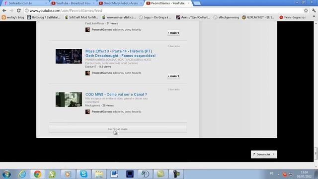Click PeorrotGames name under the COD MW3 video
Viewport: 318px width, 179px height.
coord(101,112)
